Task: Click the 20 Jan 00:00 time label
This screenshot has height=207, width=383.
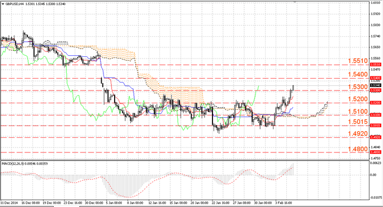Action: point(200,203)
